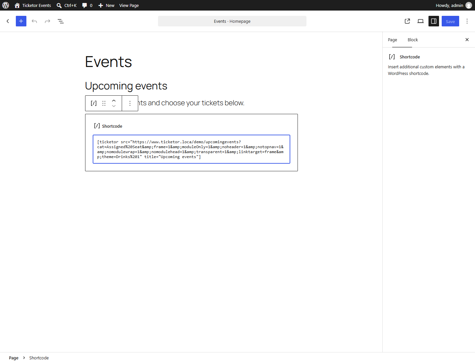
Task: Open the New content menu
Action: click(106, 5)
